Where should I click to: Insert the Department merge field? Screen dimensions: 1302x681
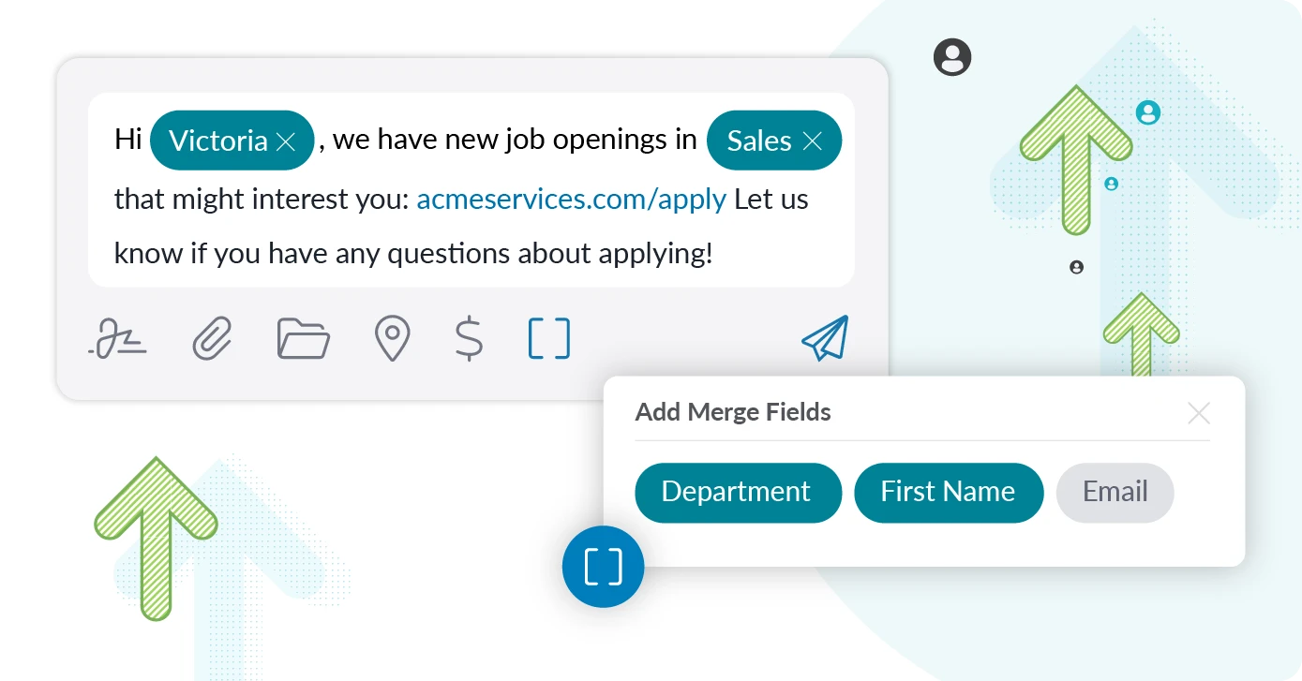[738, 492]
